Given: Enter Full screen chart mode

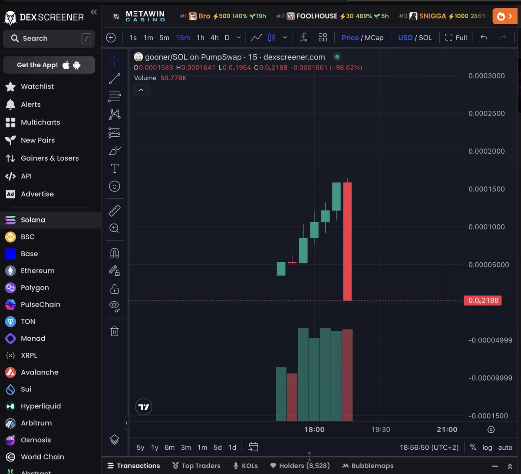Looking at the screenshot, I should pyautogui.click(x=456, y=38).
